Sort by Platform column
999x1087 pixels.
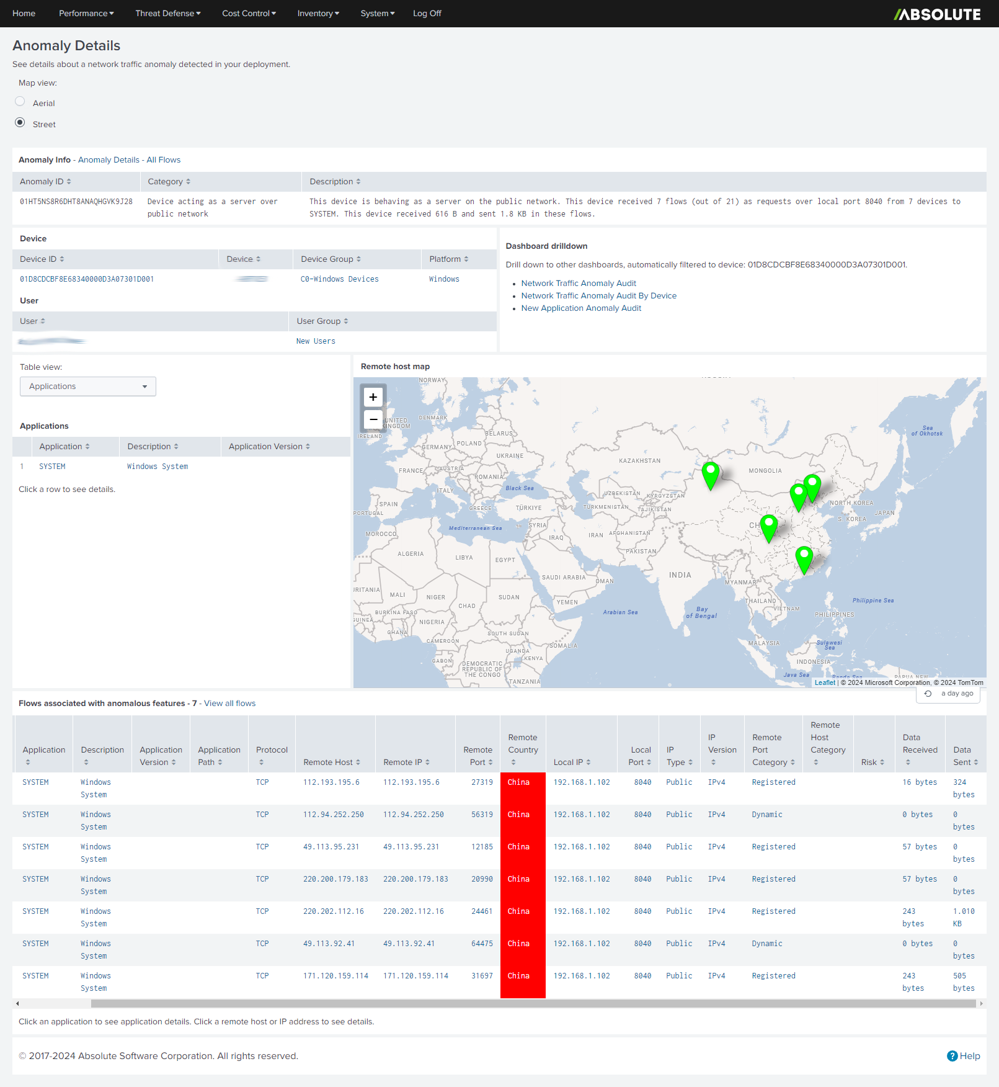(449, 259)
